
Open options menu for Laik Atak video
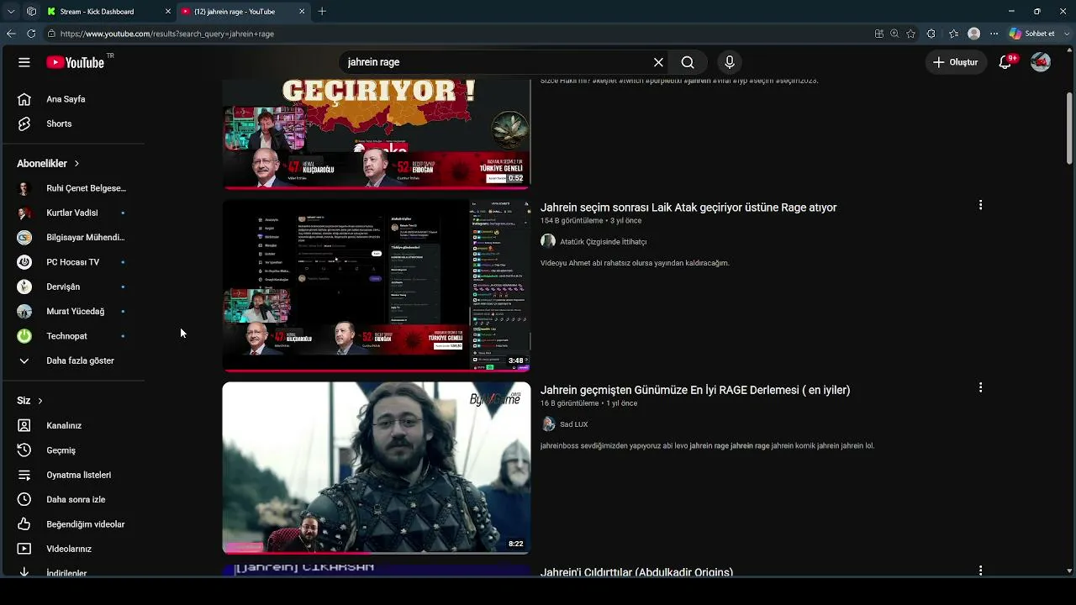[980, 205]
